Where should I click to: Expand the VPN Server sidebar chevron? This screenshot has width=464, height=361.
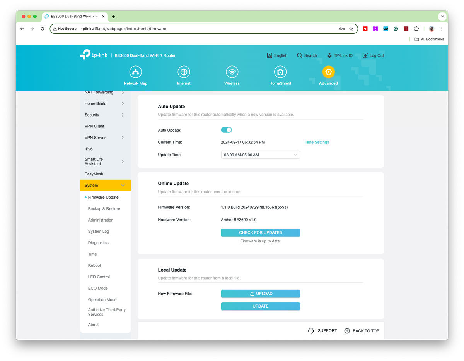pyautogui.click(x=123, y=138)
